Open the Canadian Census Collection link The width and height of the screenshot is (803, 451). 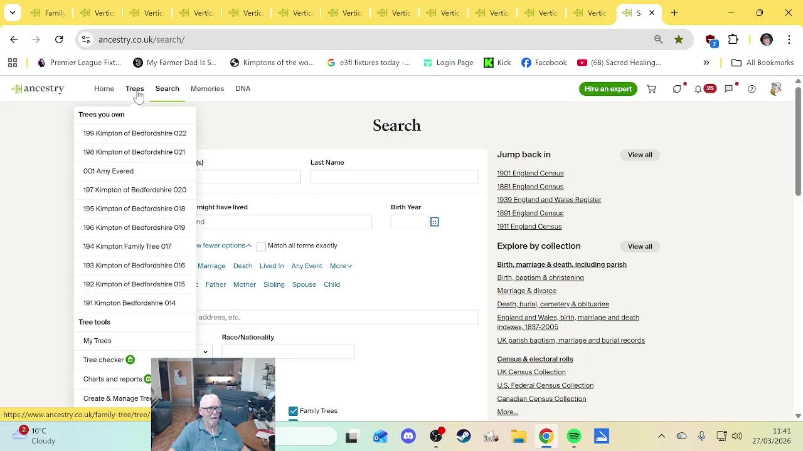click(541, 398)
